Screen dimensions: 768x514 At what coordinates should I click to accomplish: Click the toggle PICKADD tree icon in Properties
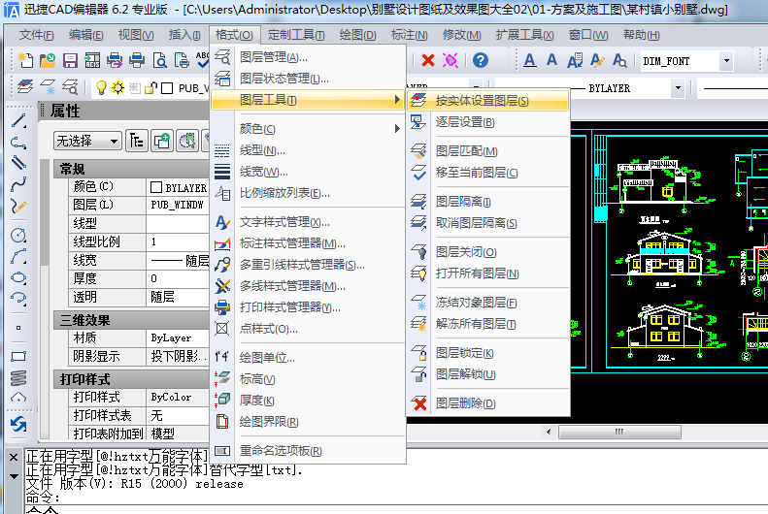(136, 142)
